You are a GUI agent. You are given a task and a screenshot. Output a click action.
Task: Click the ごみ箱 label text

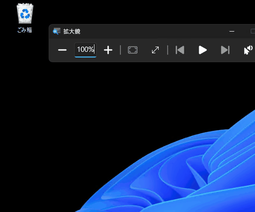click(x=25, y=30)
